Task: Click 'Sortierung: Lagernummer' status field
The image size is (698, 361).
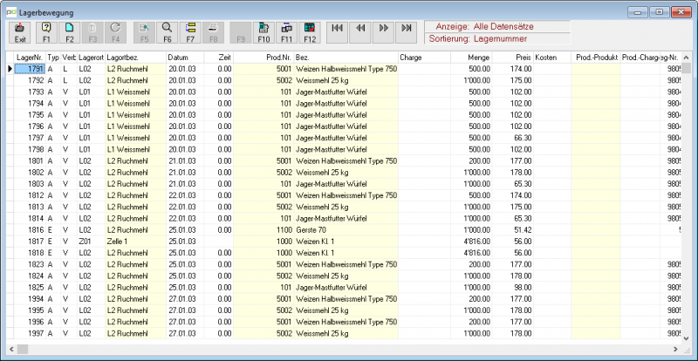Action: [497, 38]
